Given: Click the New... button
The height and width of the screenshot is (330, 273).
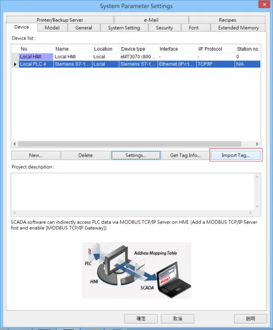Looking at the screenshot, I should coord(36,155).
